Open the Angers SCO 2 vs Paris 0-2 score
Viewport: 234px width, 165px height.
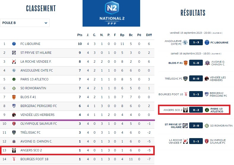(196, 110)
